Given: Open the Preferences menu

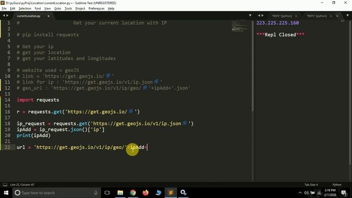Looking at the screenshot, I should (x=96, y=9).
